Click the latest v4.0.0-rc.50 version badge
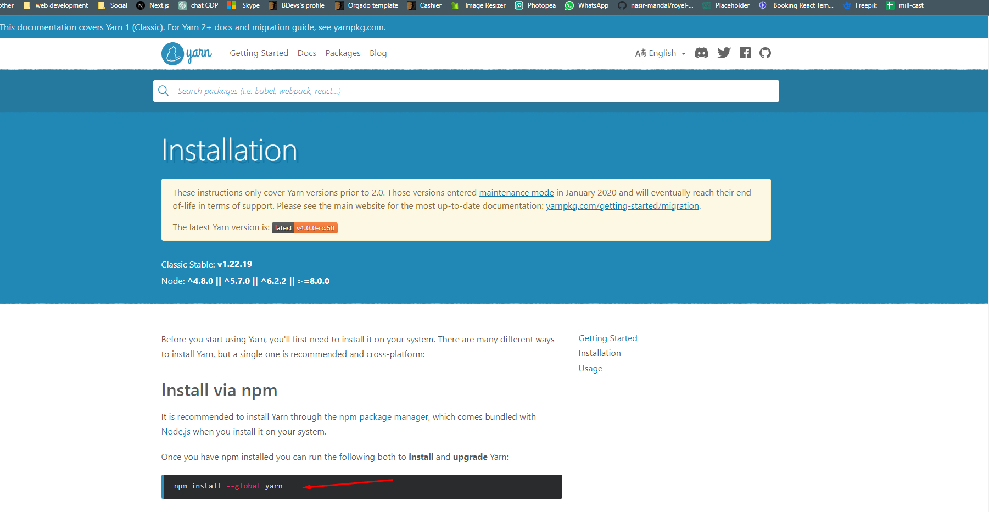This screenshot has width=989, height=512. 305,228
